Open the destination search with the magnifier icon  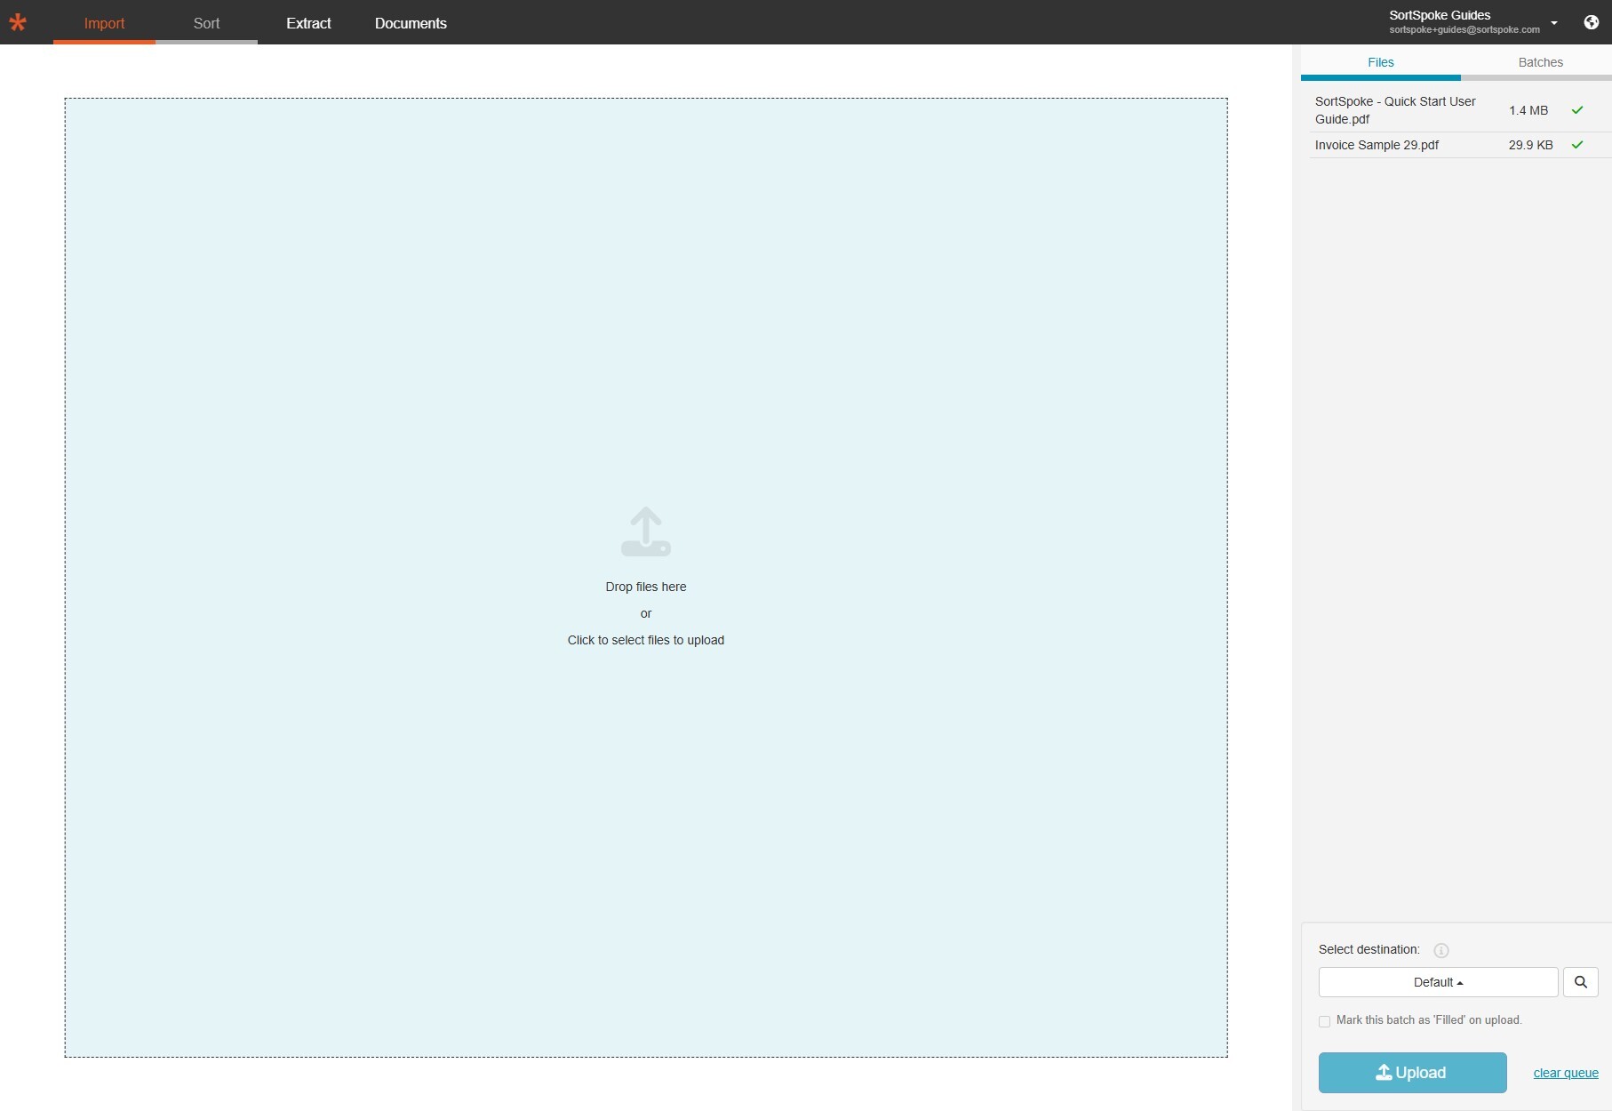tap(1580, 982)
